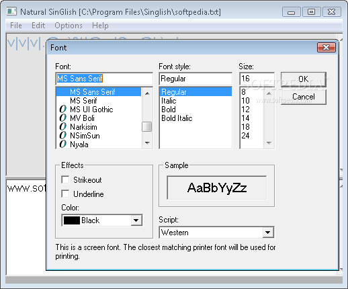Select size 24 in size list
This screenshot has height=289, width=348.
252,136
